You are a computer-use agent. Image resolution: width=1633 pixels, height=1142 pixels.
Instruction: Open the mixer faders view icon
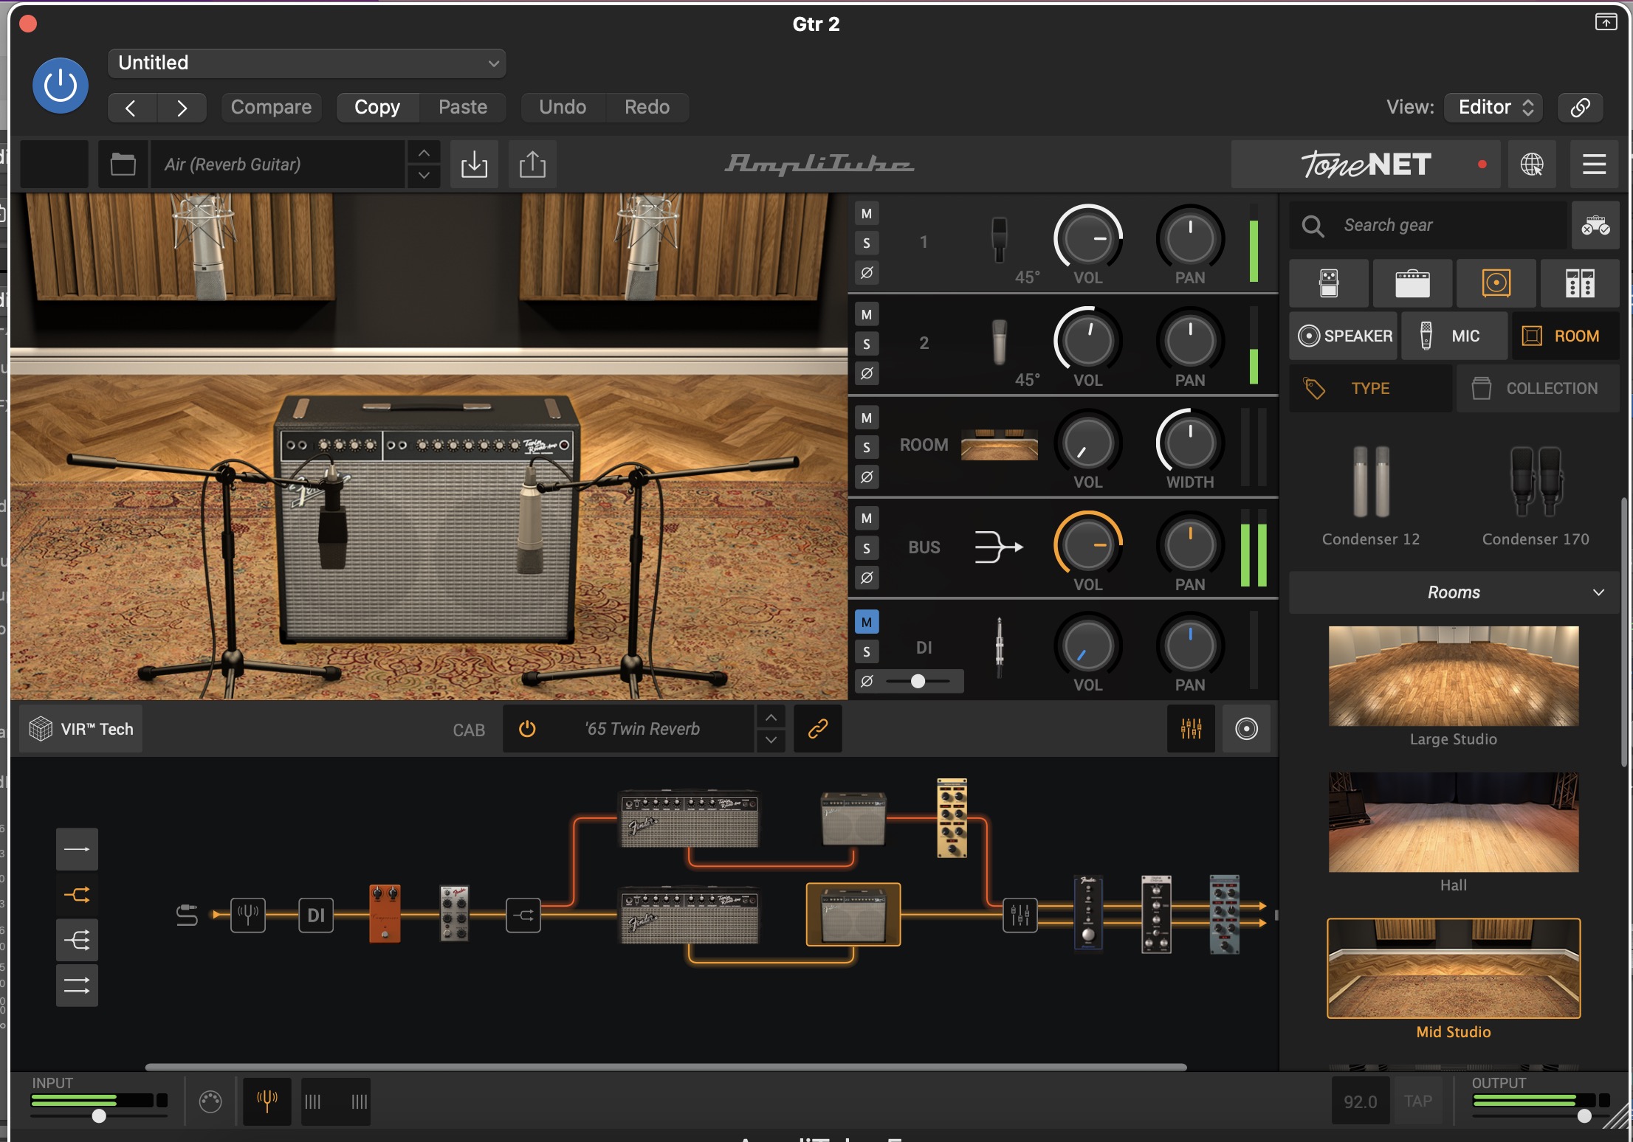coord(1191,729)
